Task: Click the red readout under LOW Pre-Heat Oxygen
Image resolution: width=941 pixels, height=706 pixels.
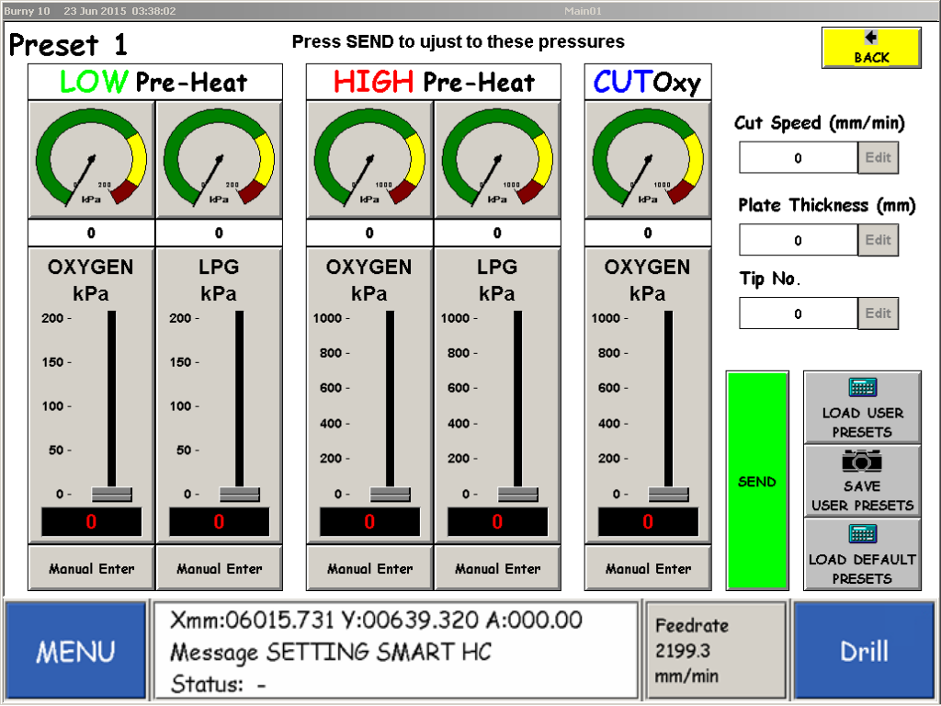Action: (91, 522)
